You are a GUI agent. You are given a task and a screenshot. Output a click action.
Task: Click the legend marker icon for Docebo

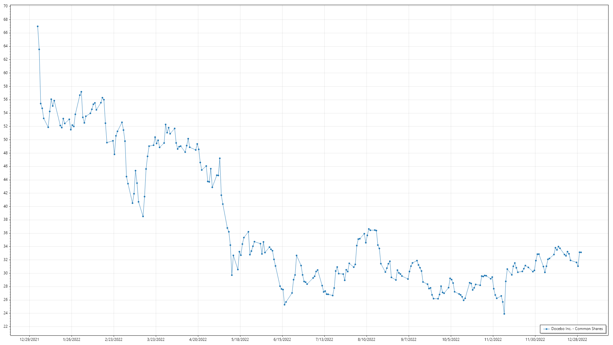[x=547, y=329]
